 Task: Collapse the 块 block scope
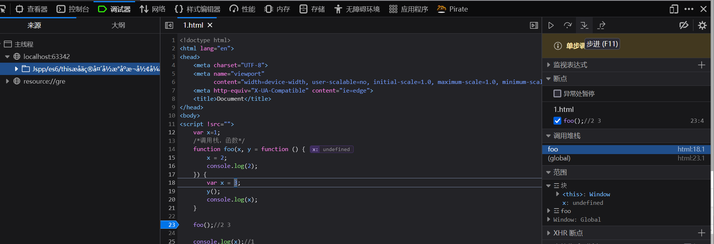(549, 186)
